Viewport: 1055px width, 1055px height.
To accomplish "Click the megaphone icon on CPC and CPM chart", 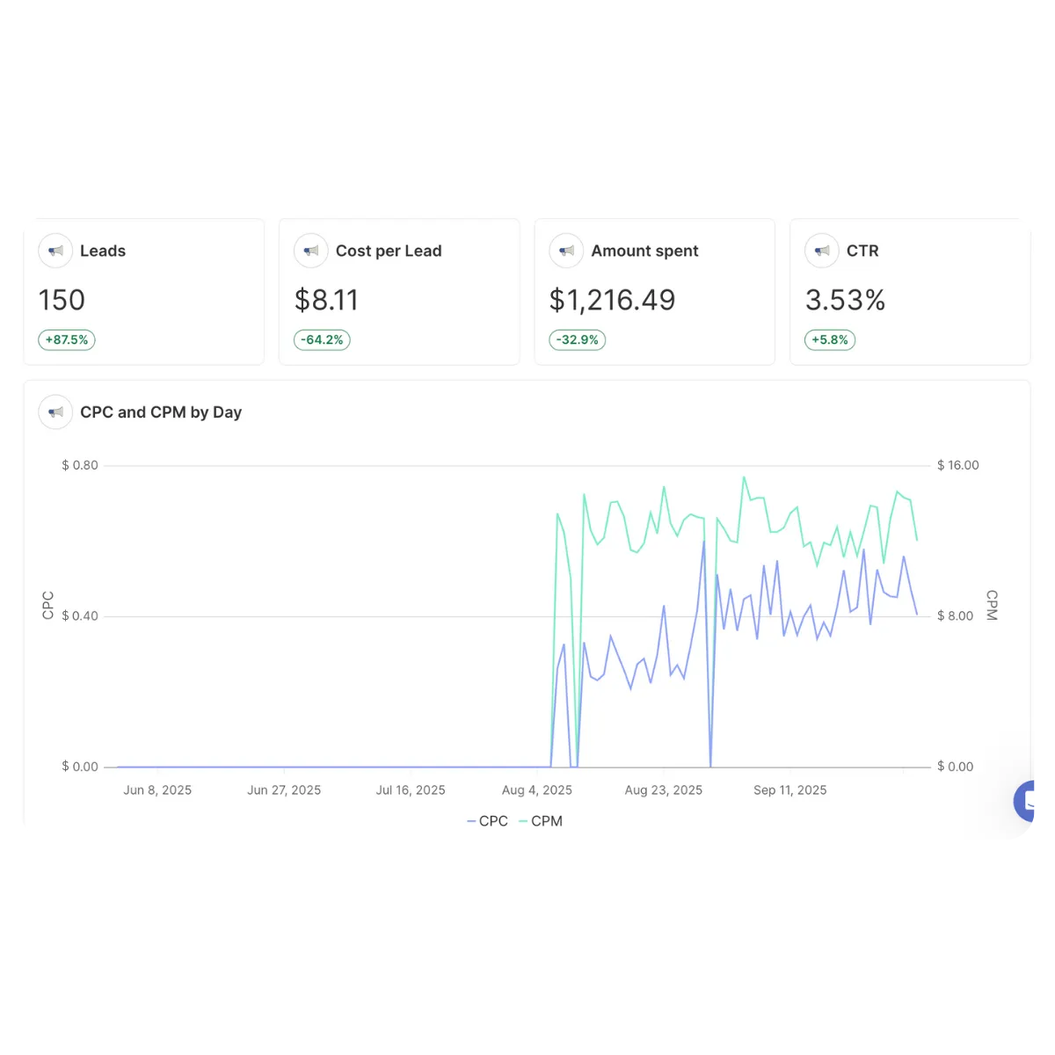I will [55, 412].
